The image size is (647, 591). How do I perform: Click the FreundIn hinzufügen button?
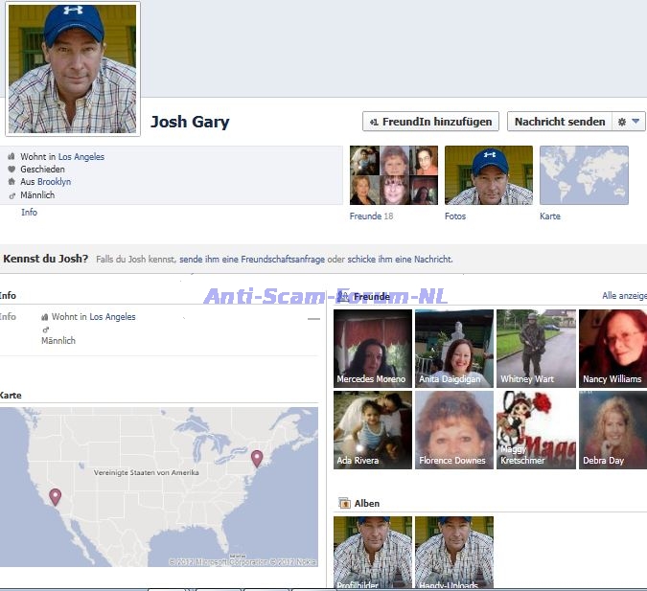(430, 122)
